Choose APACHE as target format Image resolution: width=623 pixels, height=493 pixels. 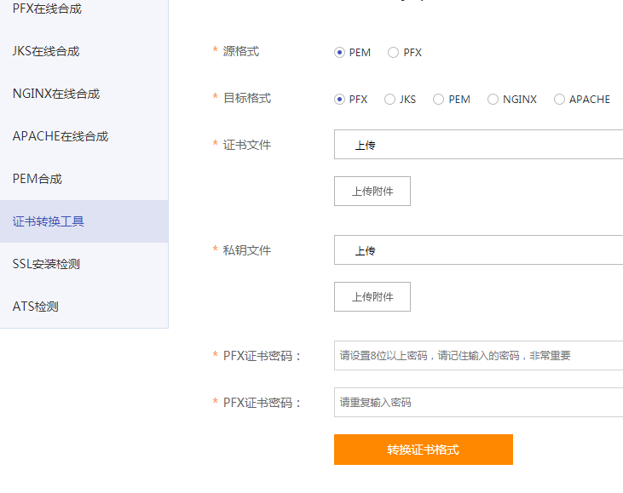click(x=559, y=100)
